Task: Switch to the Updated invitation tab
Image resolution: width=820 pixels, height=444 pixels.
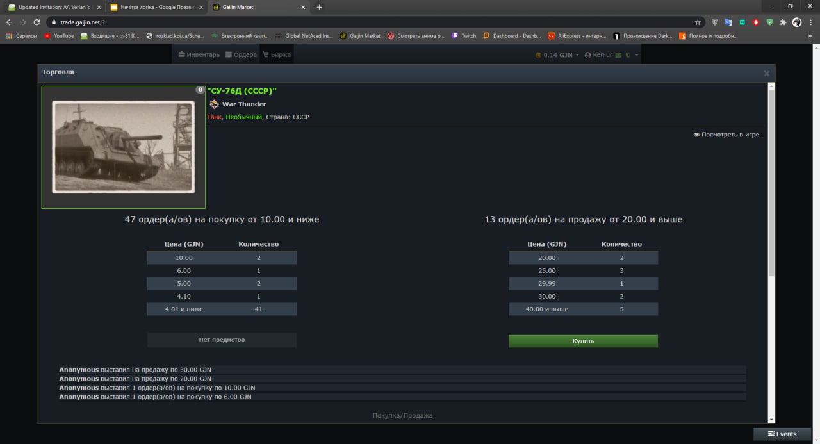Action: (x=53, y=7)
